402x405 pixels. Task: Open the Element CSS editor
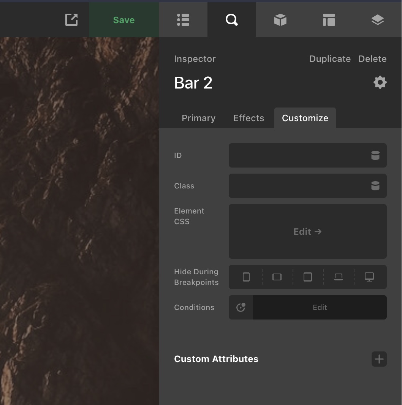(307, 231)
